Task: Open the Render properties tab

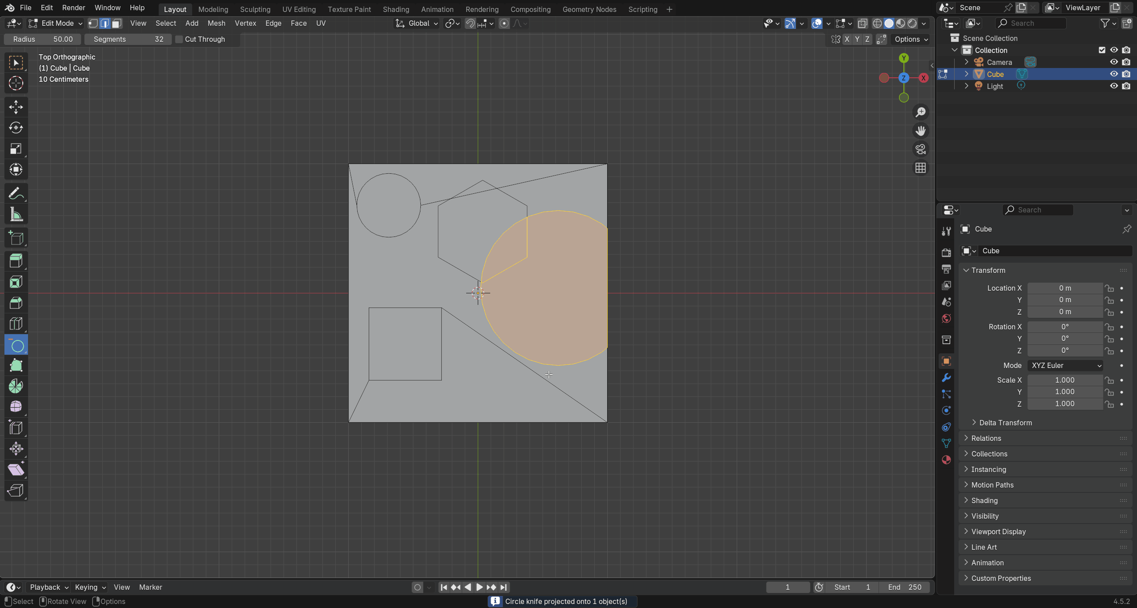Action: [946, 252]
